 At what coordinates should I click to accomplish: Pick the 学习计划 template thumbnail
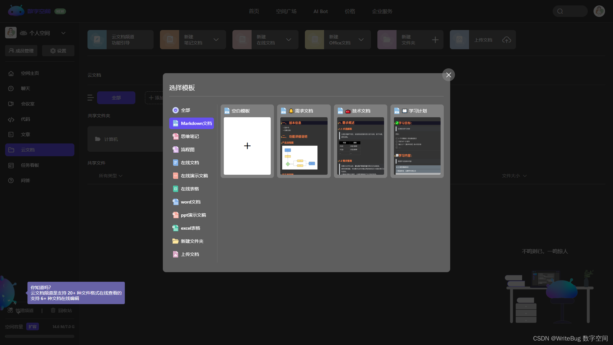pos(417,146)
